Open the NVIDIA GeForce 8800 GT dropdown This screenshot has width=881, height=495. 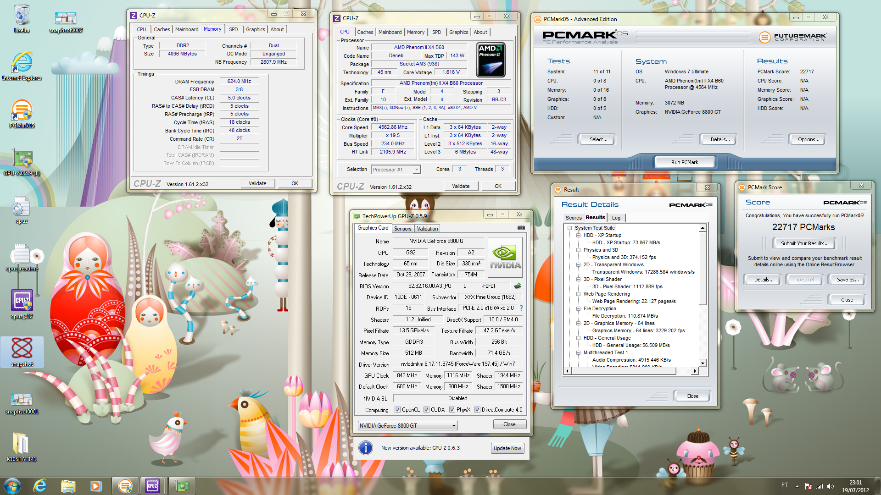407,425
